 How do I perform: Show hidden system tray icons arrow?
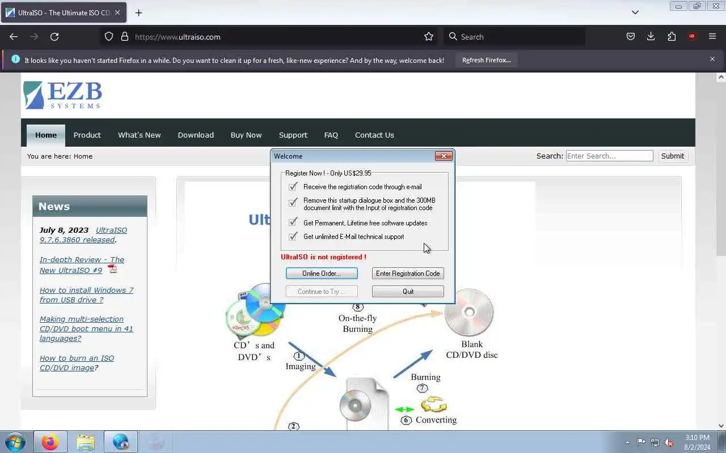[x=627, y=442]
